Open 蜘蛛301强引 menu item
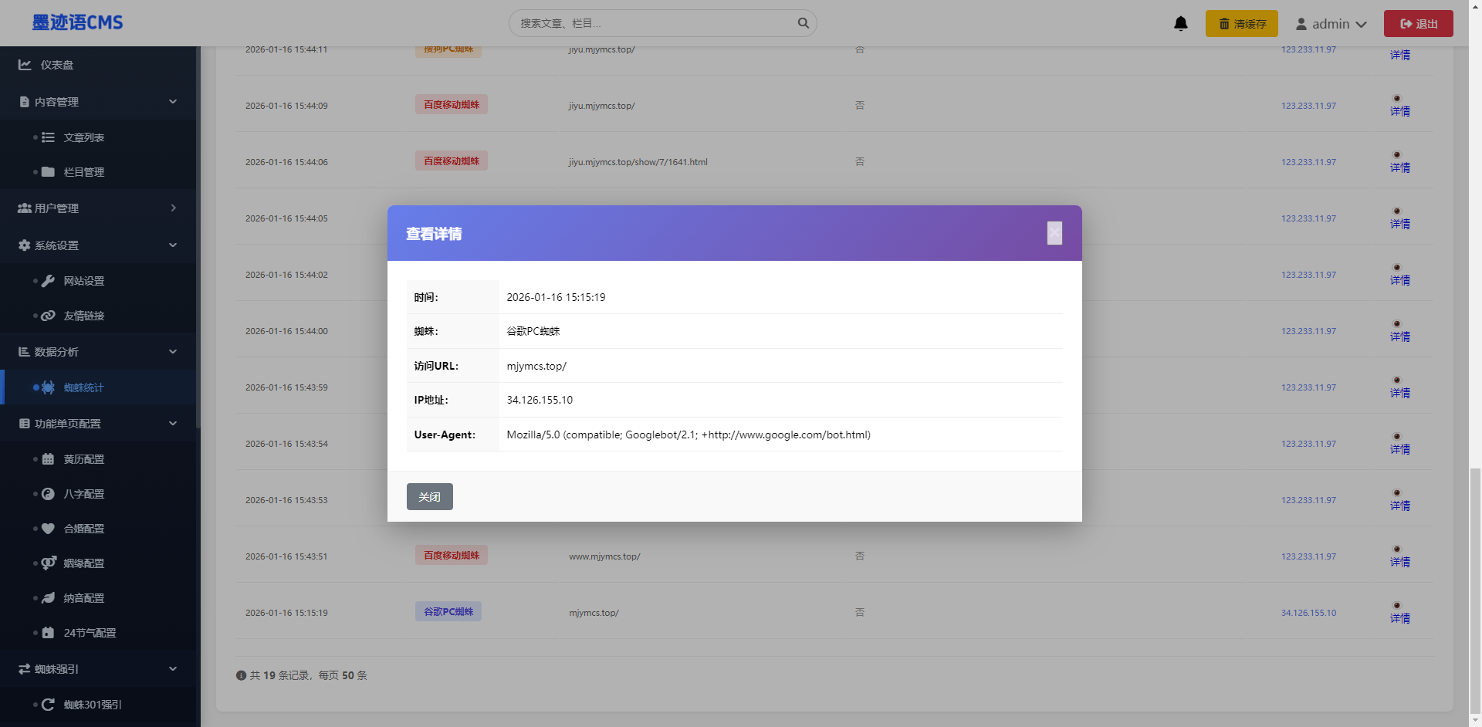Viewport: 1482px width, 727px height. tap(92, 705)
